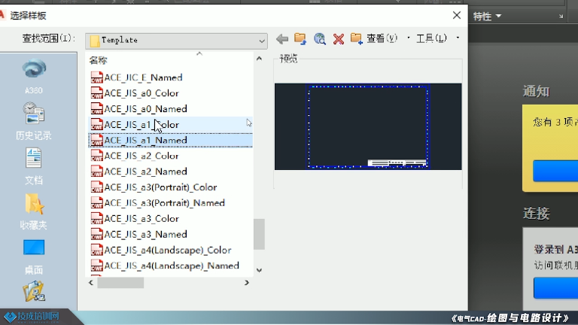Click the 名称 column header

click(99, 60)
